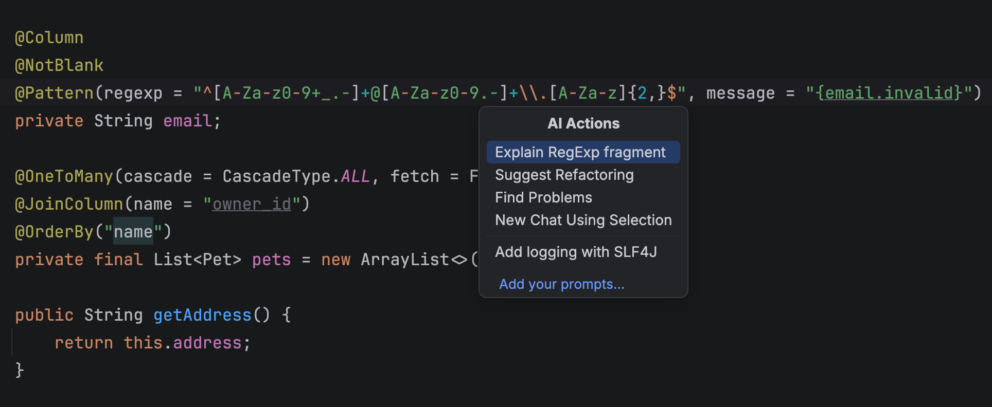This screenshot has height=407, width=992.
Task: Click the @NotBlank annotation
Action: click(x=59, y=65)
